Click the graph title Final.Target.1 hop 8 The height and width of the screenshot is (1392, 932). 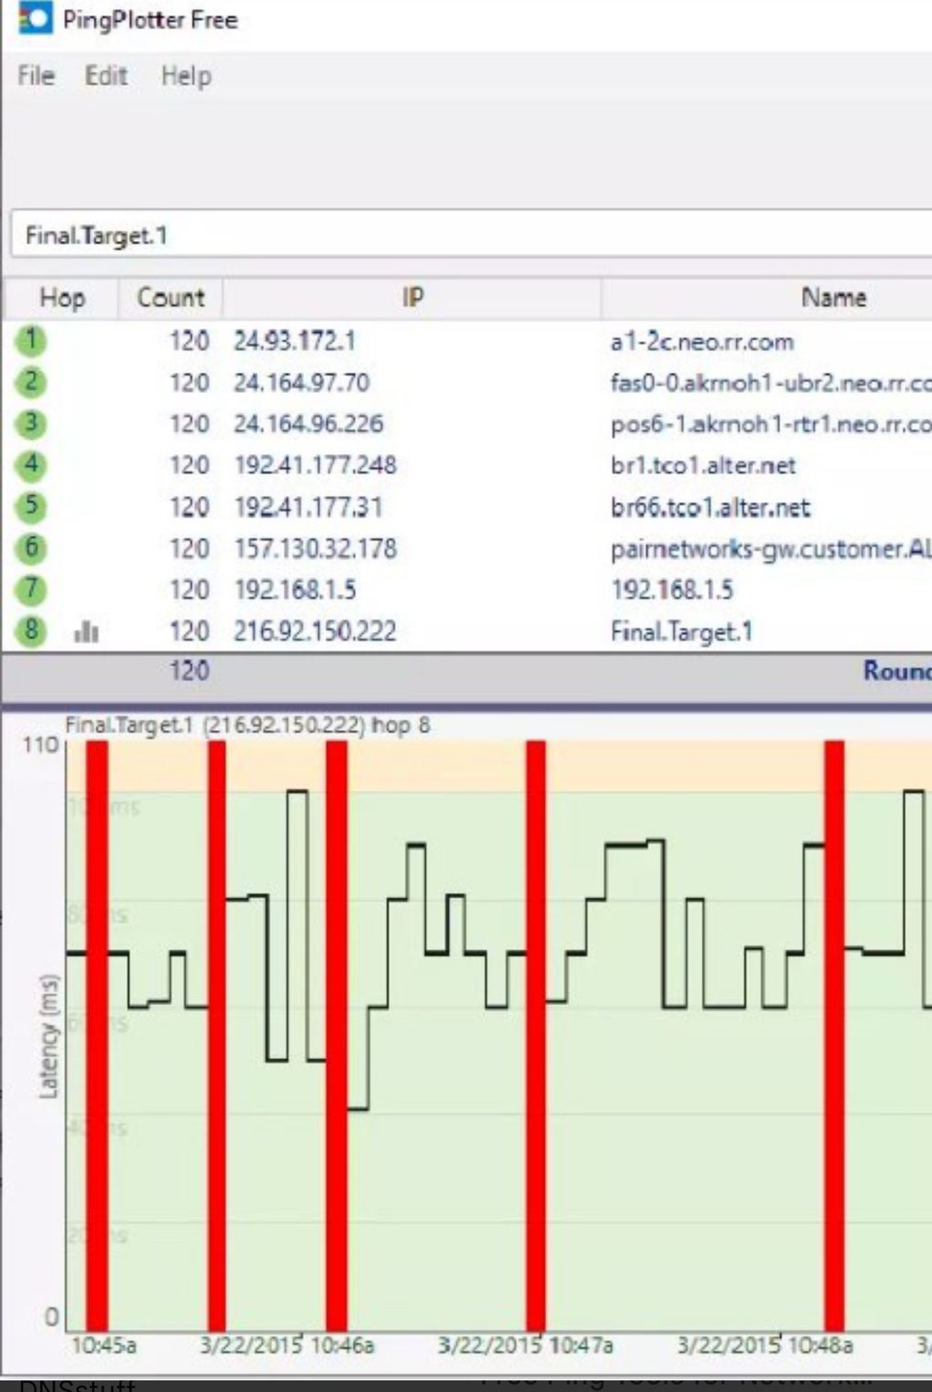click(x=247, y=725)
